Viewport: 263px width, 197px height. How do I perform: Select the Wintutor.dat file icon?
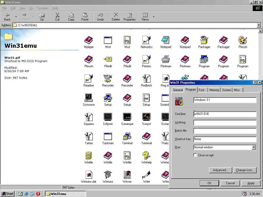click(89, 175)
